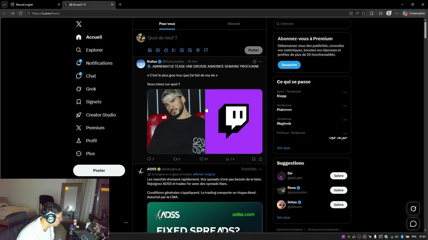Image resolution: width=428 pixels, height=240 pixels.
Task: Open Creator Studio in the sidebar
Action: (x=96, y=115)
